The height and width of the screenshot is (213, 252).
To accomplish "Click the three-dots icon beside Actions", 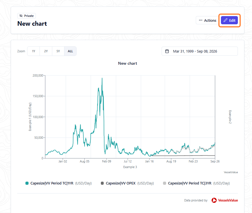I will 201,20.
